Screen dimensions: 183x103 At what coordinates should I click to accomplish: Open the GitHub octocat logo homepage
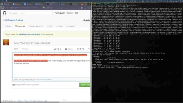click(x=5, y=13)
